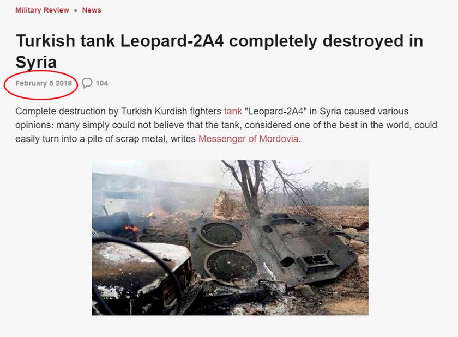
Task: Open the destroyed tank photo
Action: click(x=230, y=237)
